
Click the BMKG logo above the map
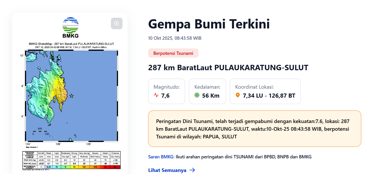click(x=71, y=27)
